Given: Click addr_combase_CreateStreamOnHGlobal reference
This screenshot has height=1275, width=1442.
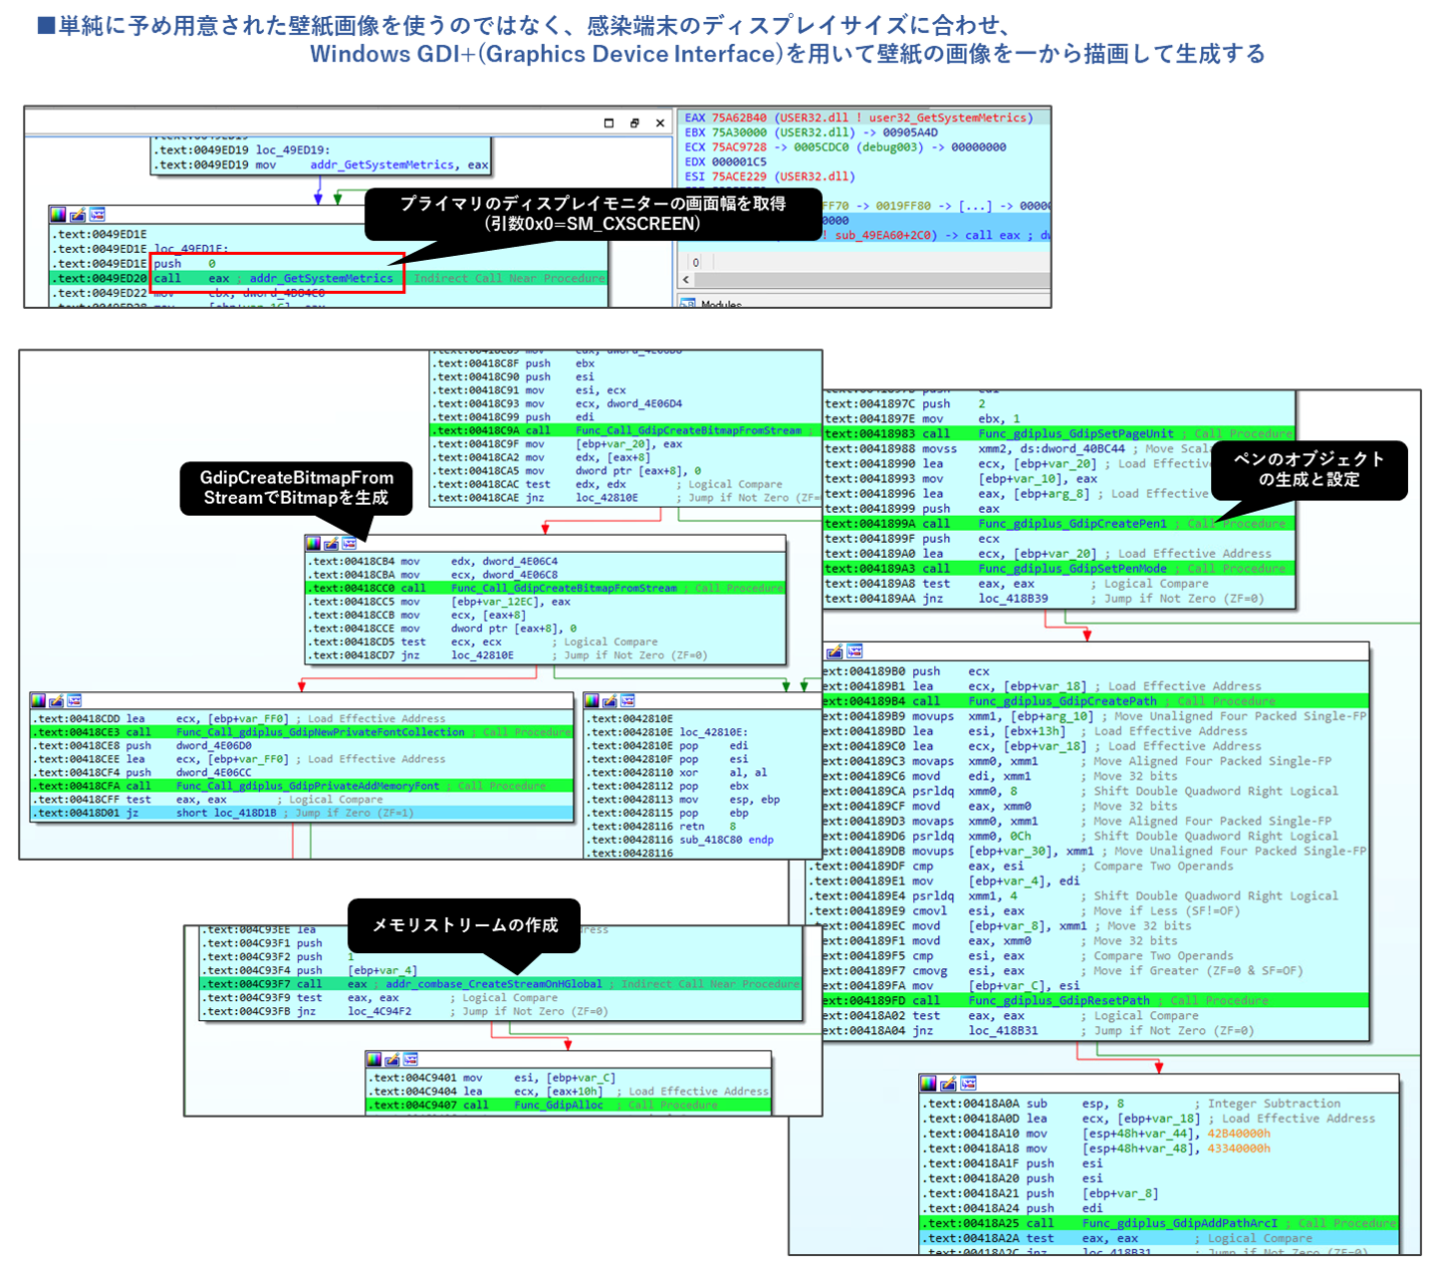Looking at the screenshot, I should [x=493, y=983].
